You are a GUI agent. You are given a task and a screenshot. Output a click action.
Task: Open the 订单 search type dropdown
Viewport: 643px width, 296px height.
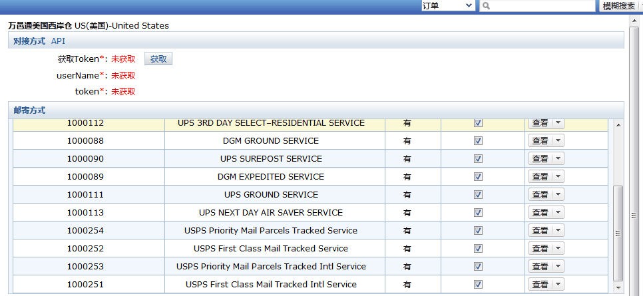click(x=447, y=6)
